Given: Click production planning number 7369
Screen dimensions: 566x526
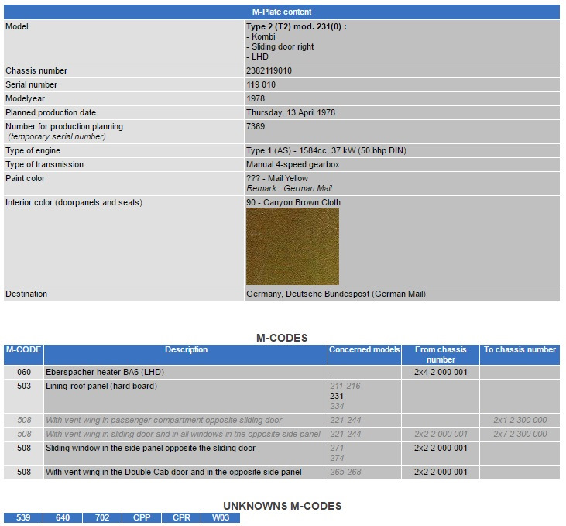Looking at the screenshot, I should pyautogui.click(x=256, y=126).
